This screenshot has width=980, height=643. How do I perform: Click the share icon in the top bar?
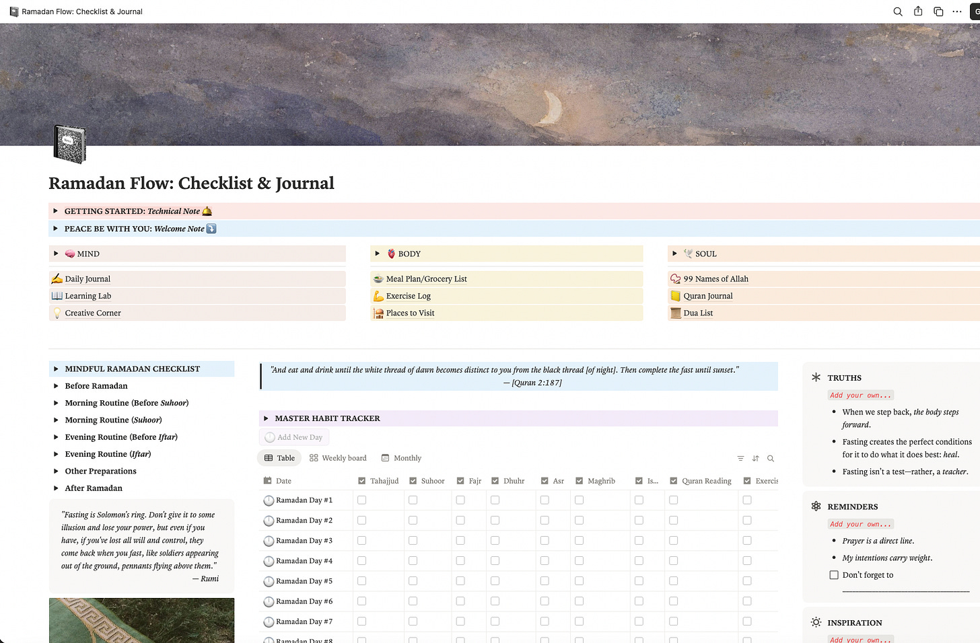(x=918, y=11)
